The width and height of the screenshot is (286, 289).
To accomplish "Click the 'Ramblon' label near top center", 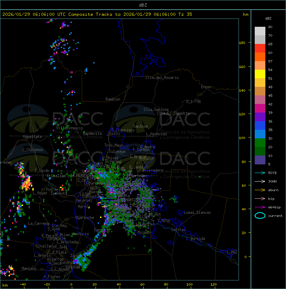I will 113,99.
